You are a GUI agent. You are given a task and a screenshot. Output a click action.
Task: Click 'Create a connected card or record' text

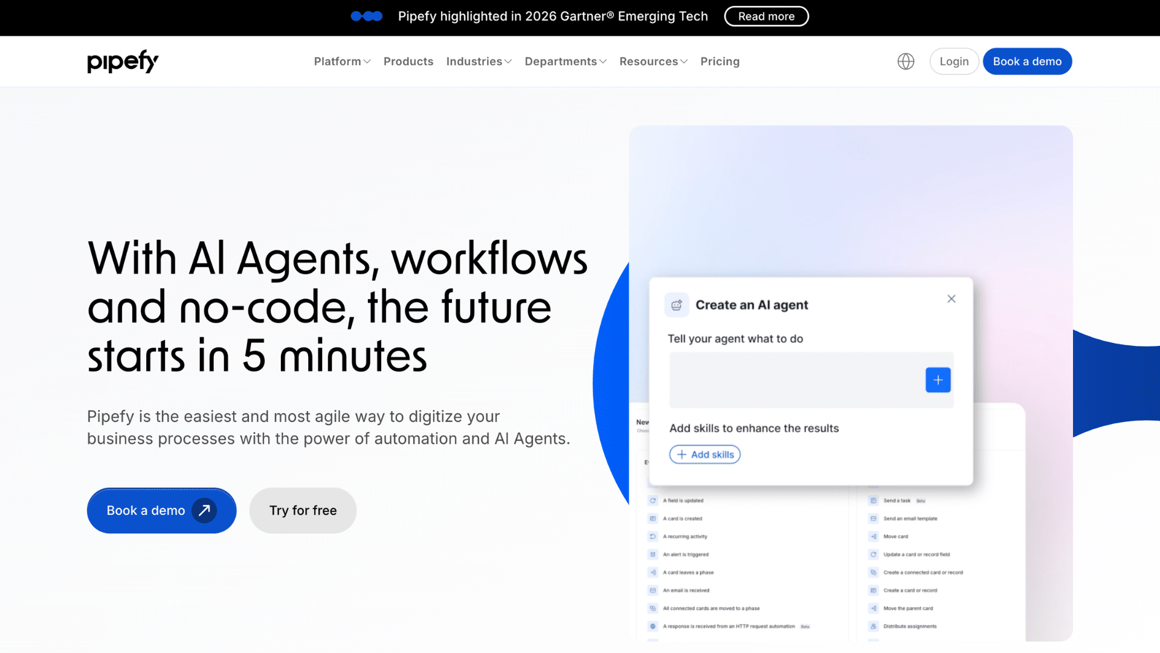click(x=923, y=573)
